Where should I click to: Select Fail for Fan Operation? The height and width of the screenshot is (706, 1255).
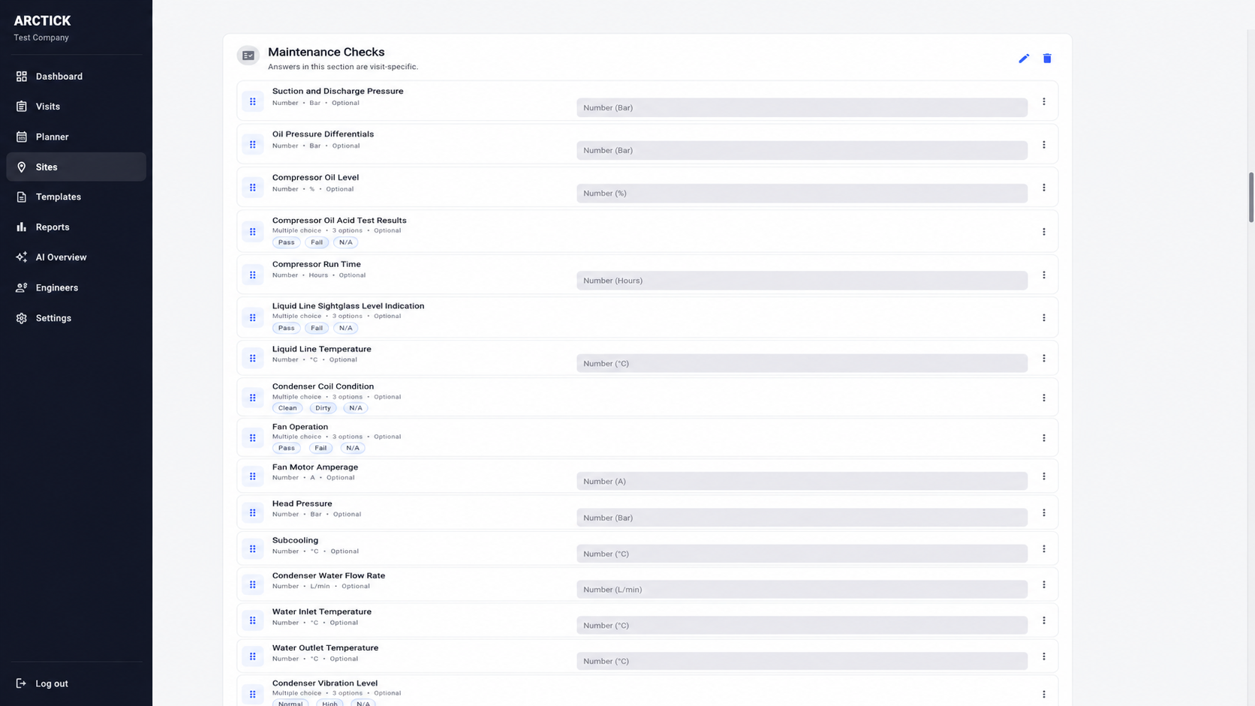point(321,448)
